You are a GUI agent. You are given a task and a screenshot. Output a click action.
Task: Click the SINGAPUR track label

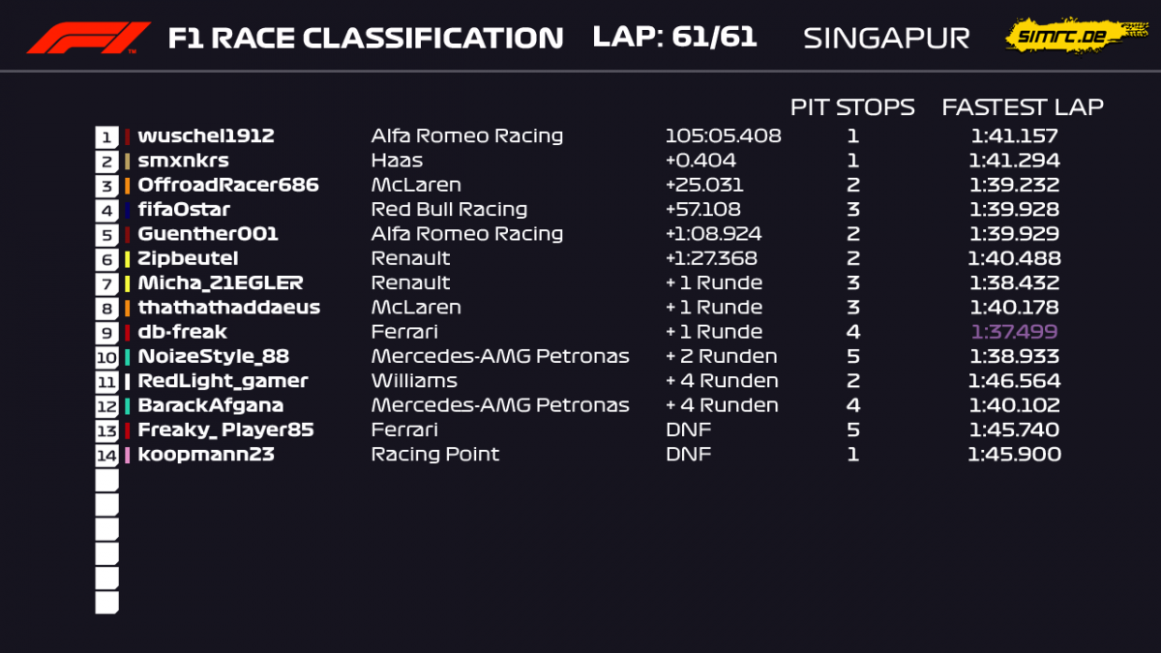(x=886, y=38)
